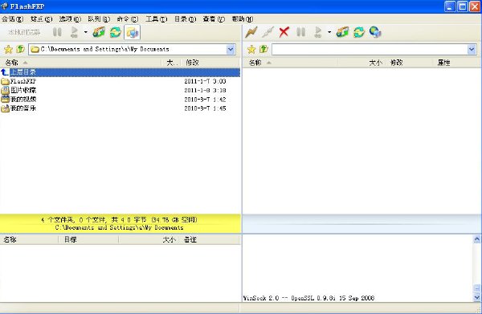Click local pane transfer-mode (green arrows box) icon
The height and width of the screenshot is (314, 482).
pyautogui.click(x=99, y=32)
